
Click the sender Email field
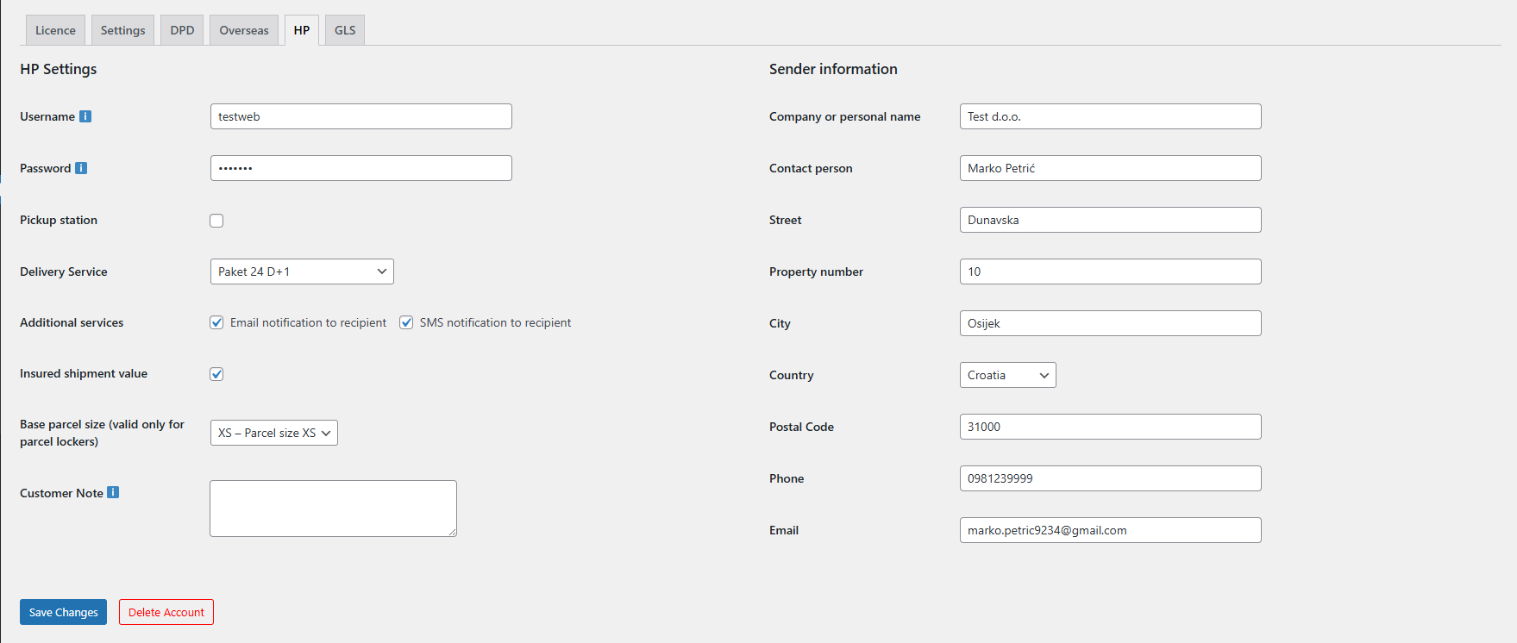tap(1110, 530)
